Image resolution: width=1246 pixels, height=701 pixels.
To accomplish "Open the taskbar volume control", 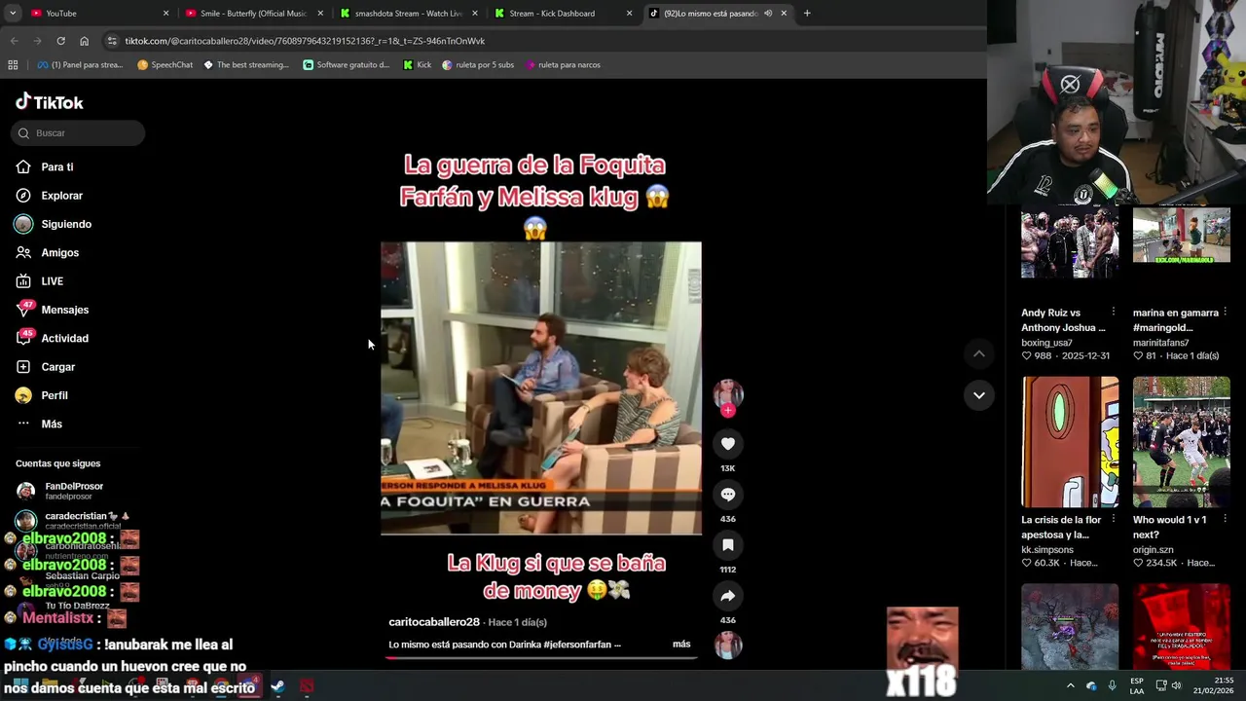I will (1176, 686).
